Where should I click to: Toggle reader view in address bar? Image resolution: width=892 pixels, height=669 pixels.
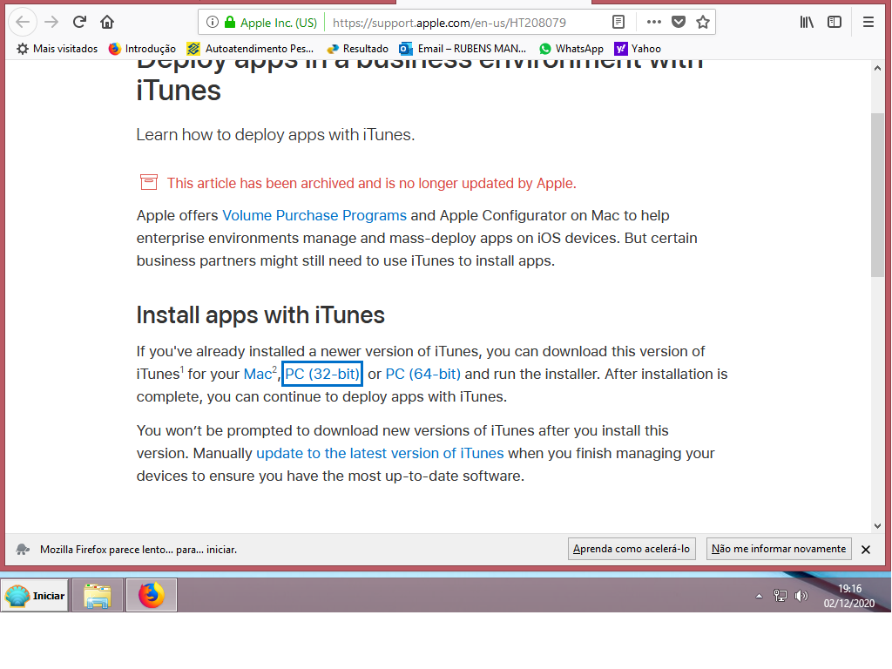(618, 22)
